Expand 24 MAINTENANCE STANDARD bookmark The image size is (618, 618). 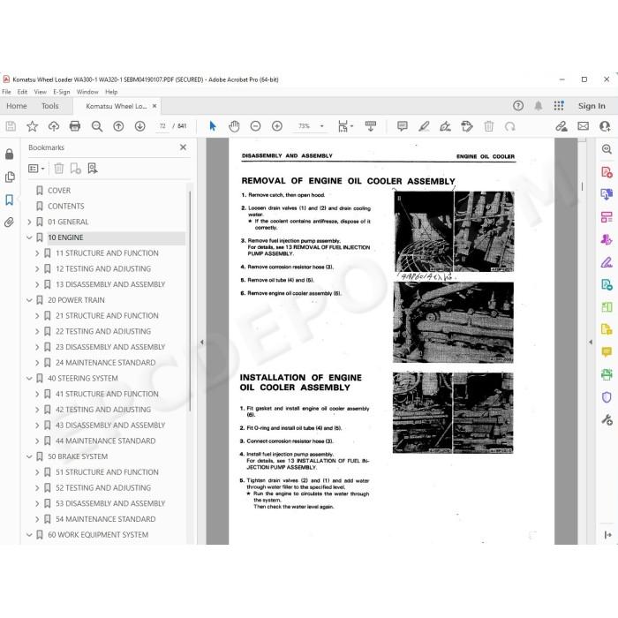(37, 363)
